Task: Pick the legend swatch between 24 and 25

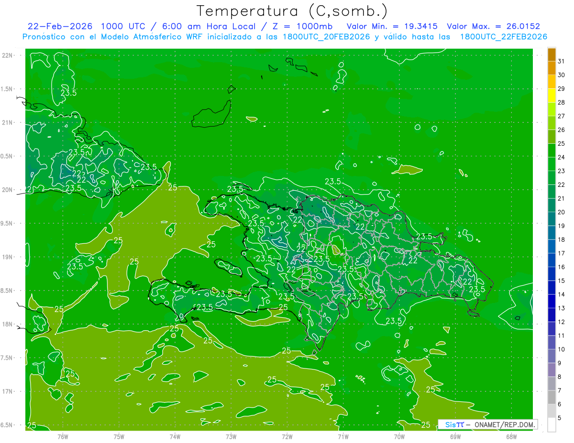Action: tap(552, 151)
